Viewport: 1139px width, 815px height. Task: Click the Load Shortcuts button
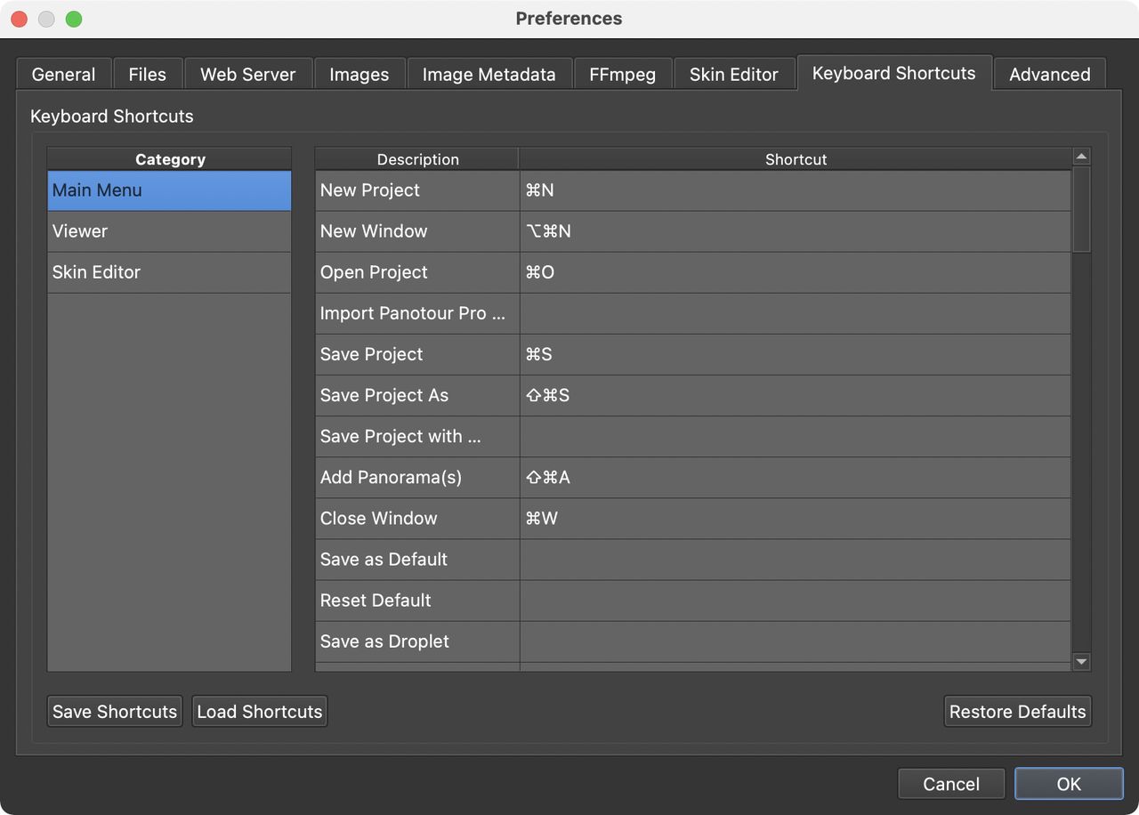(x=259, y=711)
